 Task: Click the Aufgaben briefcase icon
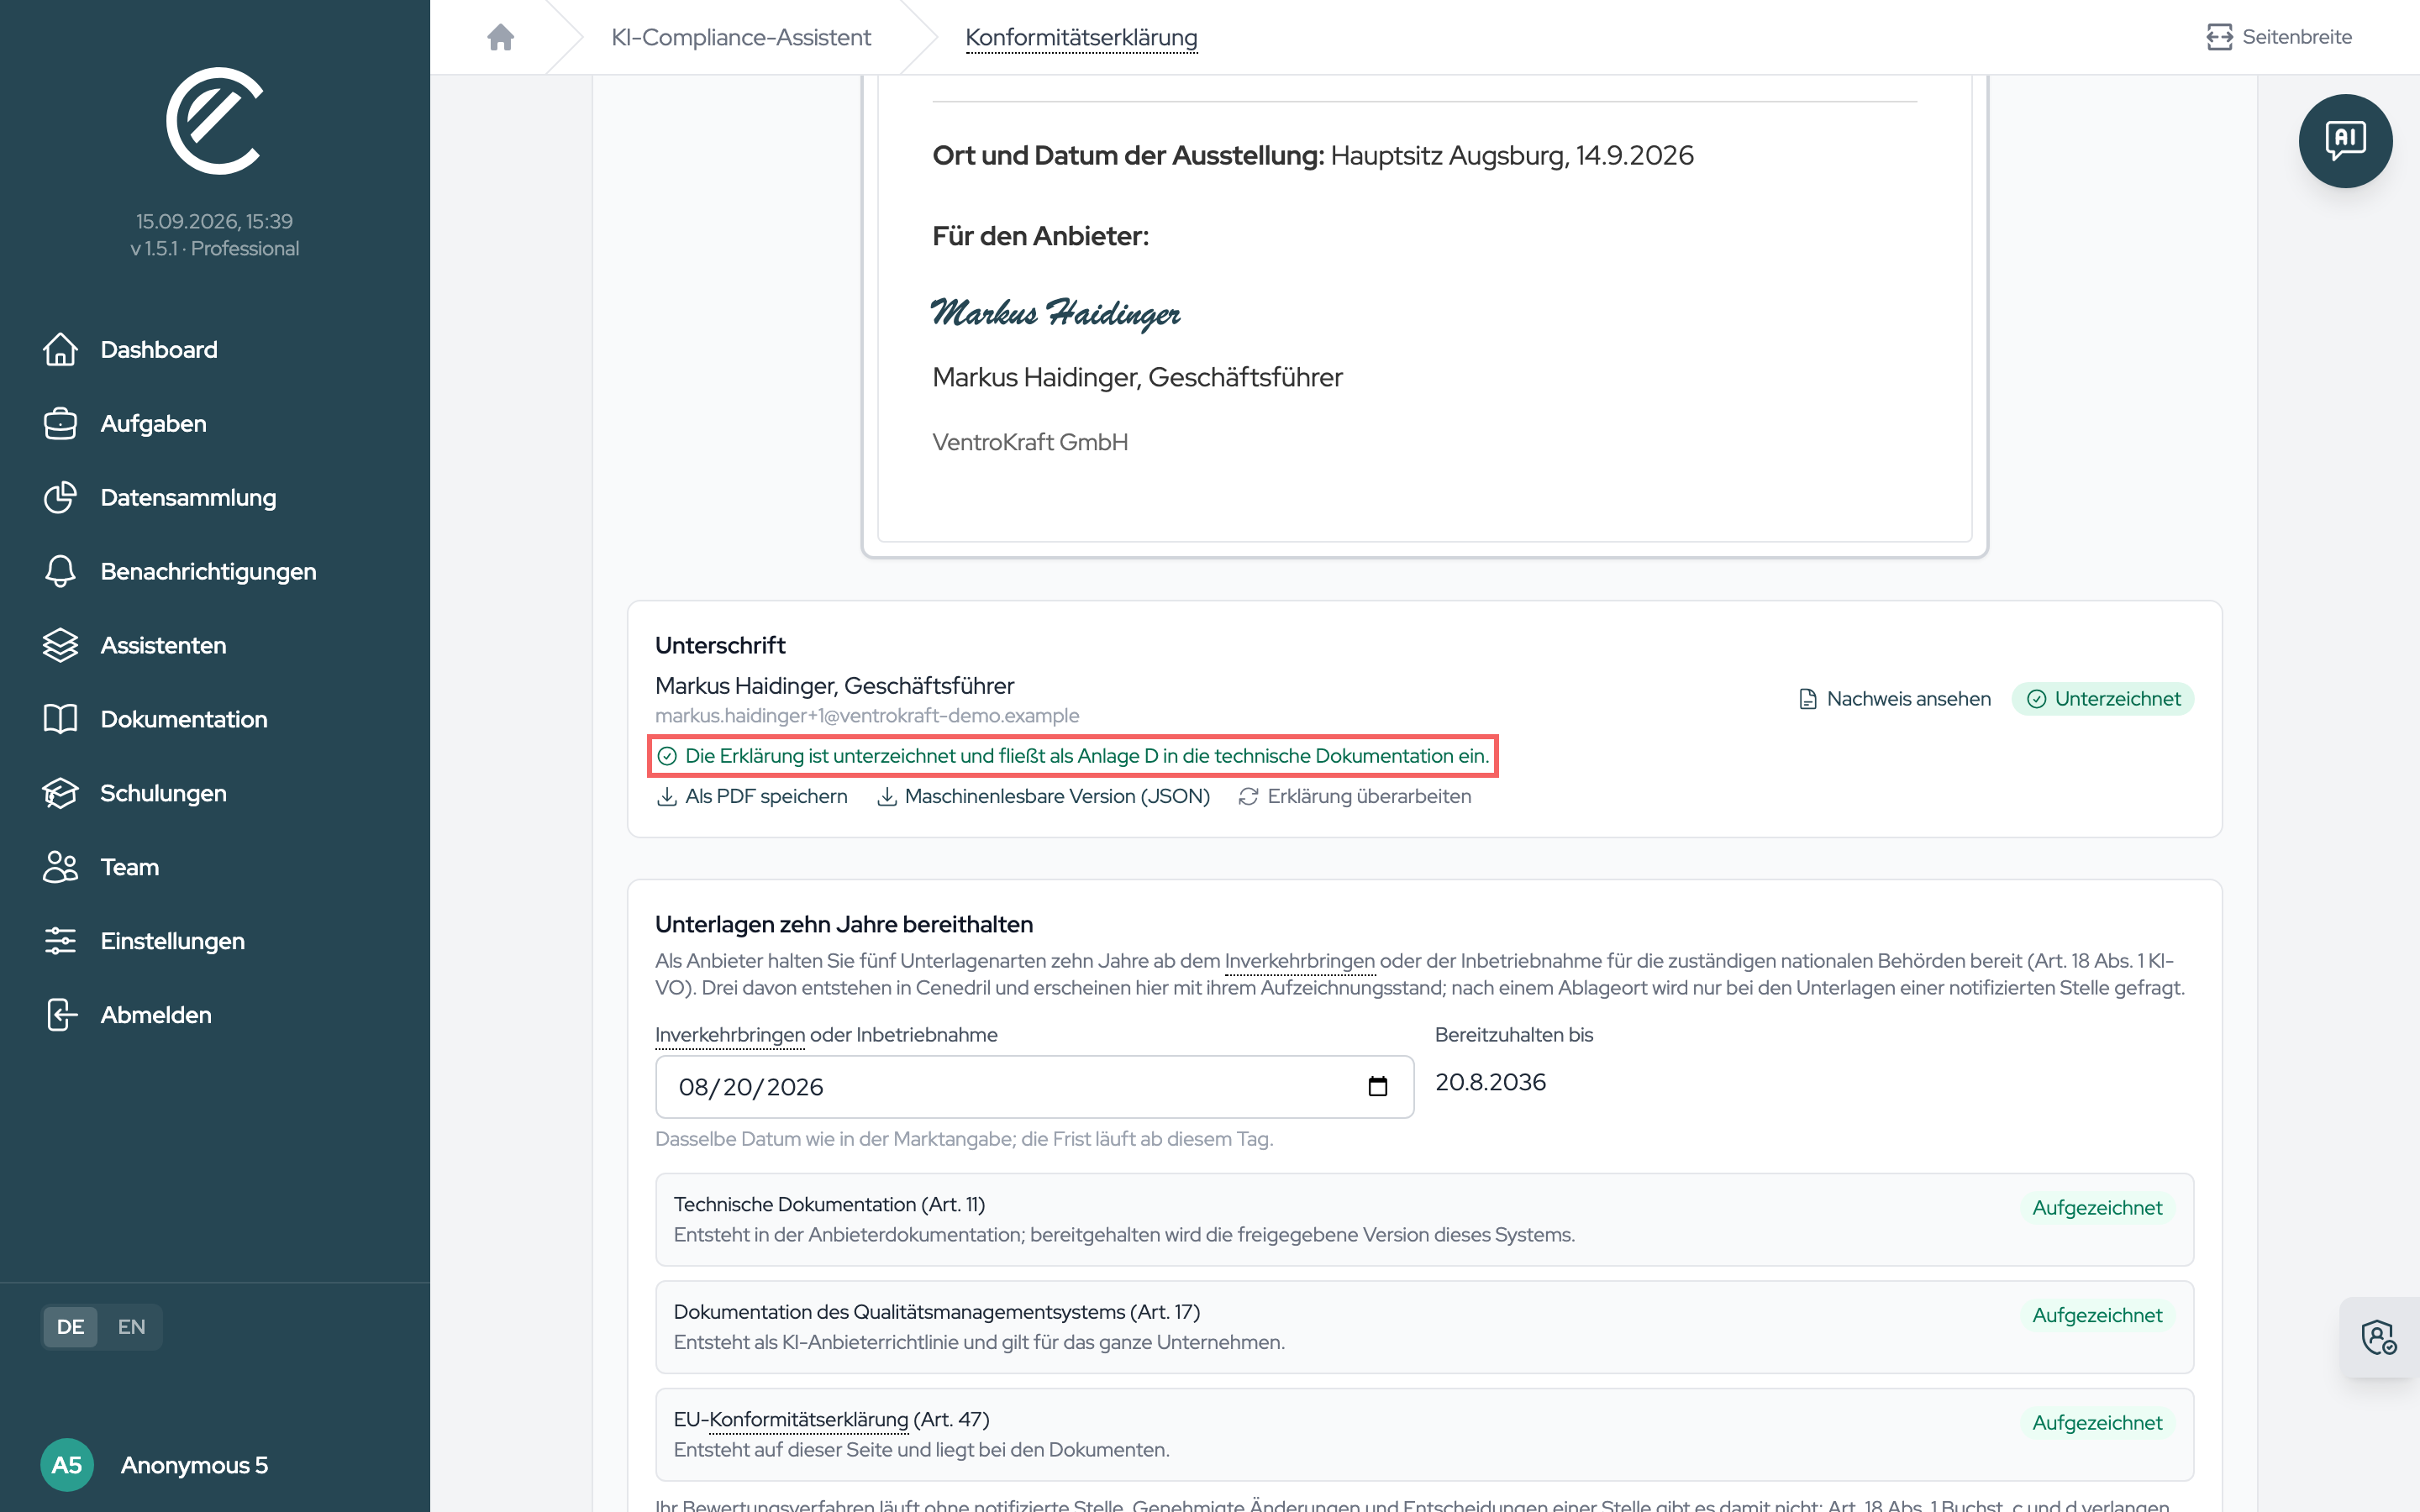pyautogui.click(x=60, y=423)
